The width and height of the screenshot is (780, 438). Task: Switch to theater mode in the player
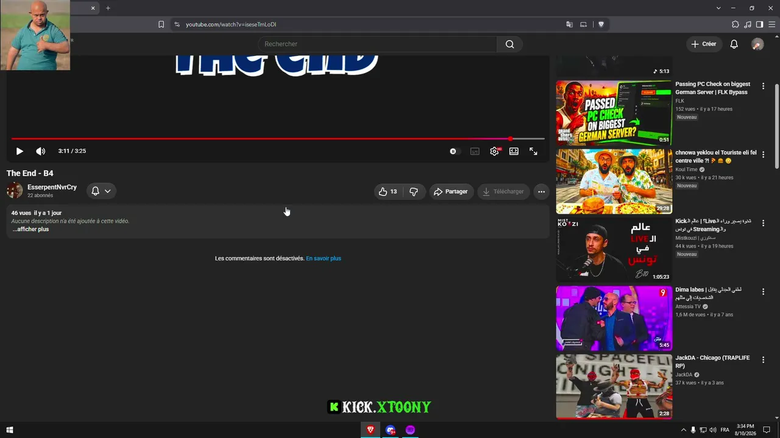(514, 151)
